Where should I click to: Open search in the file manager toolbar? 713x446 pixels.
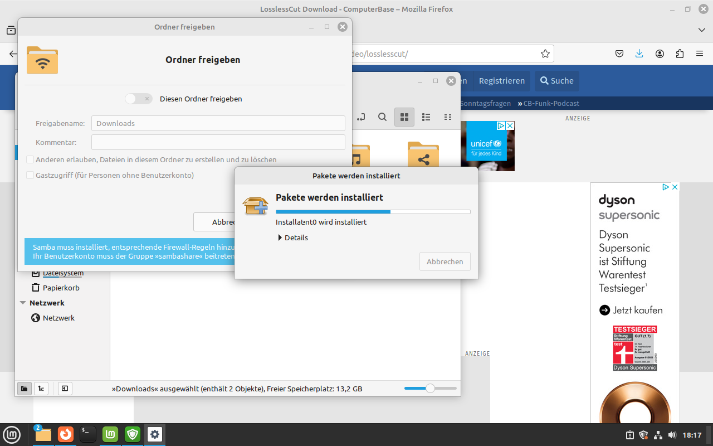(382, 117)
